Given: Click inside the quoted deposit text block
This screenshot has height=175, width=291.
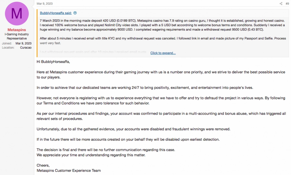Looking at the screenshot, I should pyautogui.click(x=142, y=25).
